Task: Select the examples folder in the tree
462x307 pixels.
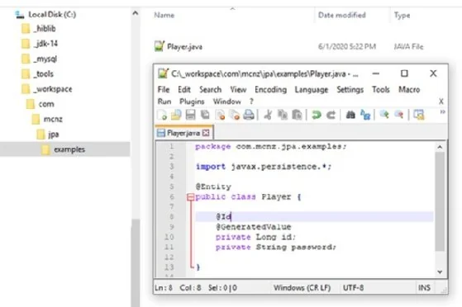Action: 69,149
